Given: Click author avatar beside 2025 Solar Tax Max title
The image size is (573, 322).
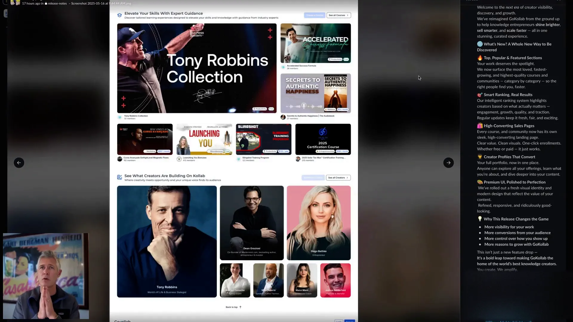Looking at the screenshot, I should pos(298,159).
